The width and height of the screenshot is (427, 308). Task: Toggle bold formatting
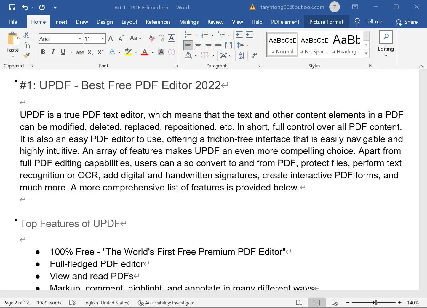43,52
